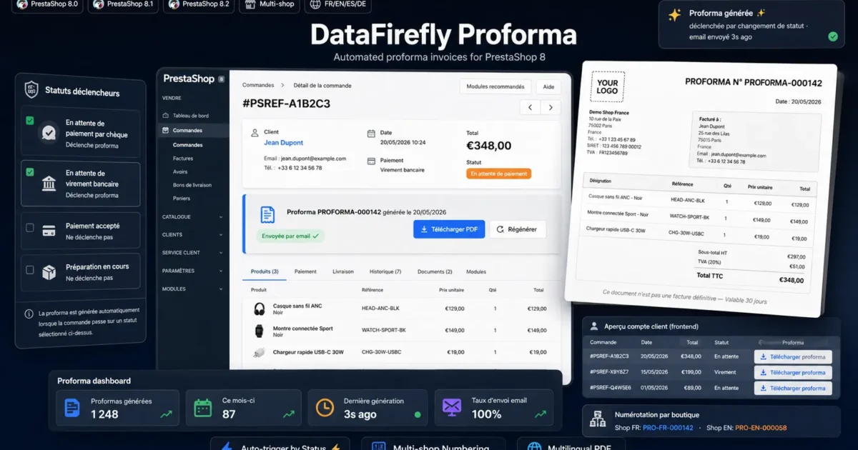Click the trend arrow on Proformas générées card
This screenshot has height=450, width=858.
167,414
